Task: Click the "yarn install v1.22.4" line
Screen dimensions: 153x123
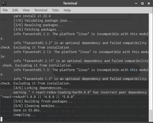Action: pos(32,16)
